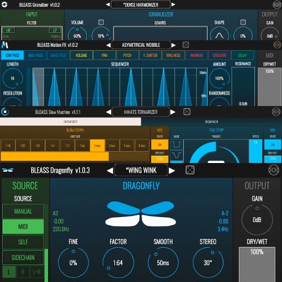
Task: Go to next Motion FX preset arrow
Action: click(x=174, y=45)
